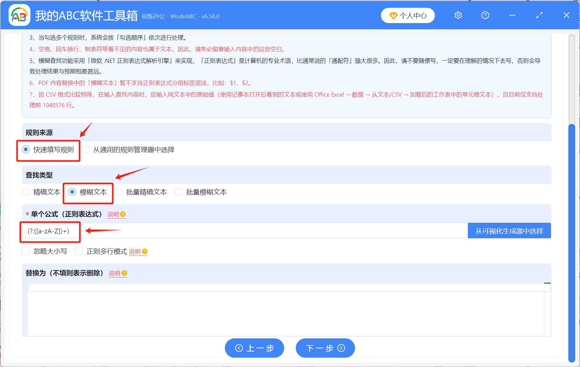Screen dimensions: 580x367
Task: Select the 快速填写规则 radio button
Action: 26,150
